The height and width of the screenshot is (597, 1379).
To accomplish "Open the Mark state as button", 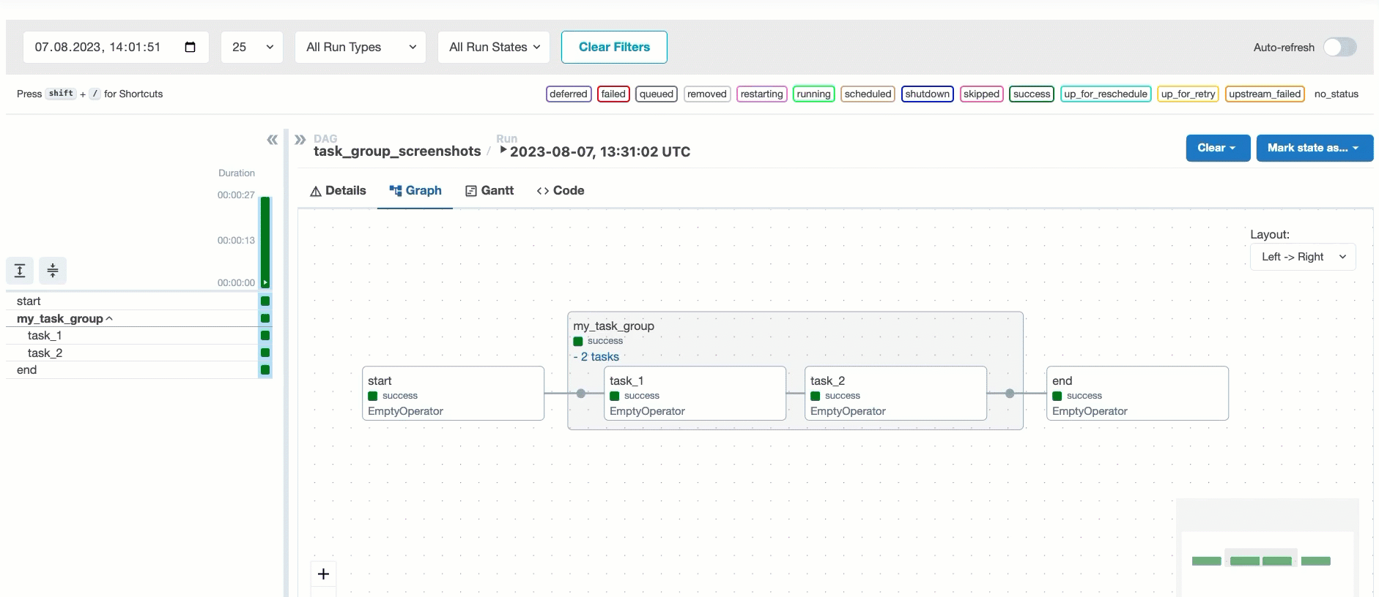I will point(1314,148).
